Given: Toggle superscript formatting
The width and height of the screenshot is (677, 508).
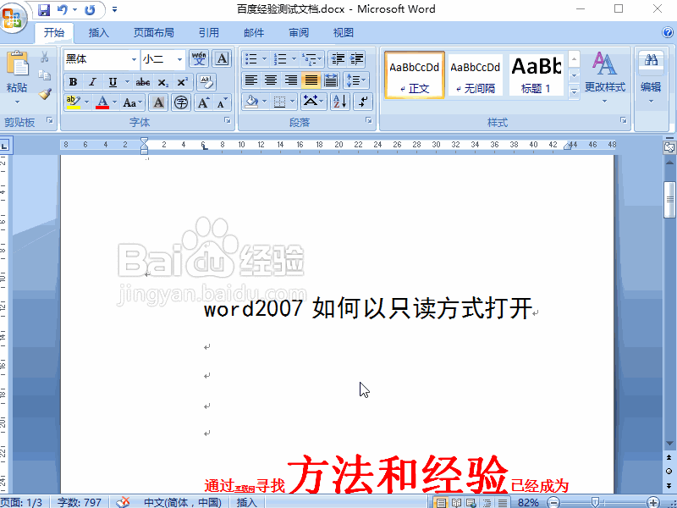Looking at the screenshot, I should pyautogui.click(x=182, y=81).
